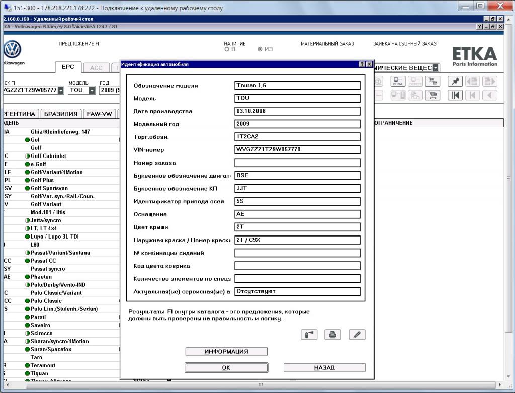Select the Sharan/syncro/4Motion model row
Viewport: 515px width, 393px height.
tap(61, 341)
